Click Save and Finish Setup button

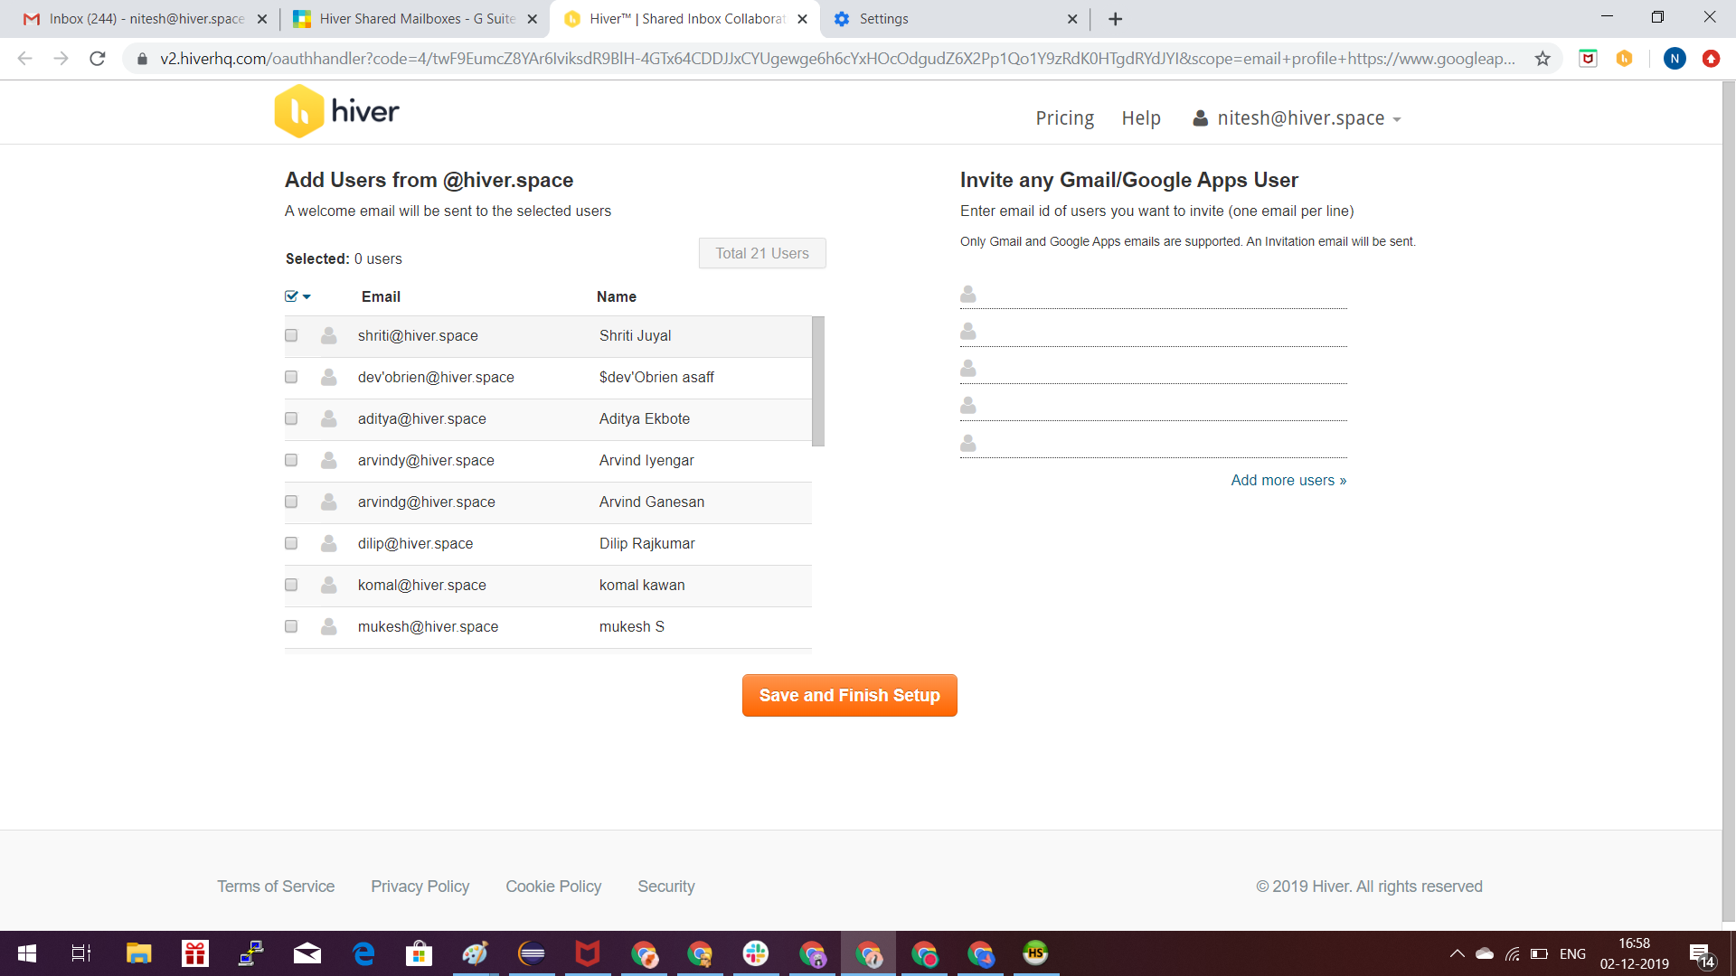849,695
